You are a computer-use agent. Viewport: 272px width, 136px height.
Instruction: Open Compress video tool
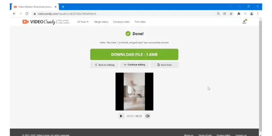121,22
